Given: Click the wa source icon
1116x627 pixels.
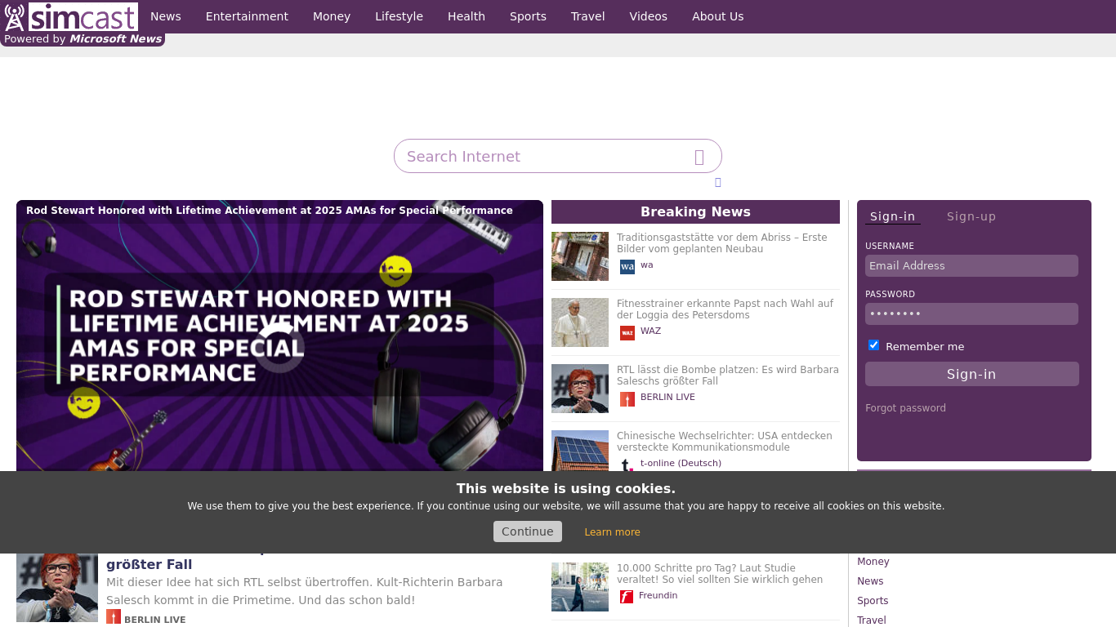Looking at the screenshot, I should (627, 267).
